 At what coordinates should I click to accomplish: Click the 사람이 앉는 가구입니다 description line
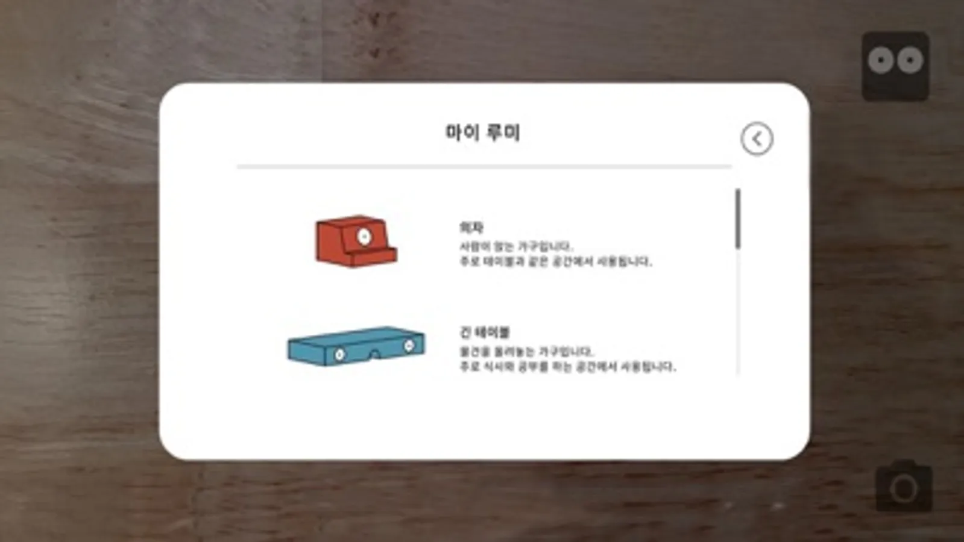click(516, 246)
